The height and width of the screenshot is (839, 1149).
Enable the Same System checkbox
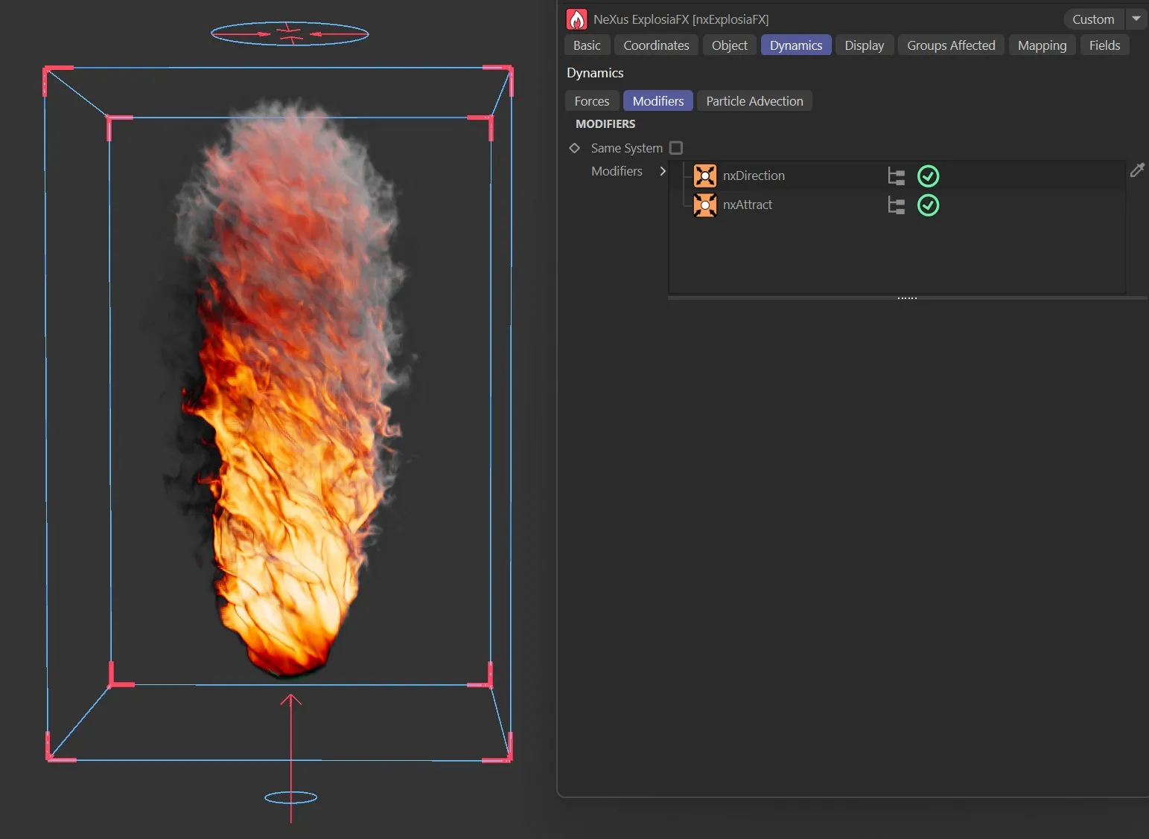click(x=675, y=148)
